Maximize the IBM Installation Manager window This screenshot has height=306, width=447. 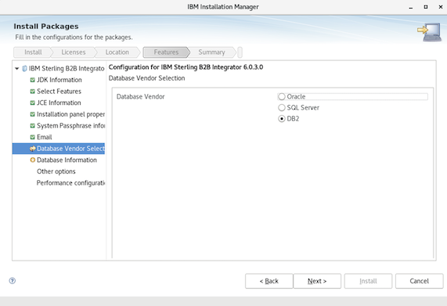426,7
